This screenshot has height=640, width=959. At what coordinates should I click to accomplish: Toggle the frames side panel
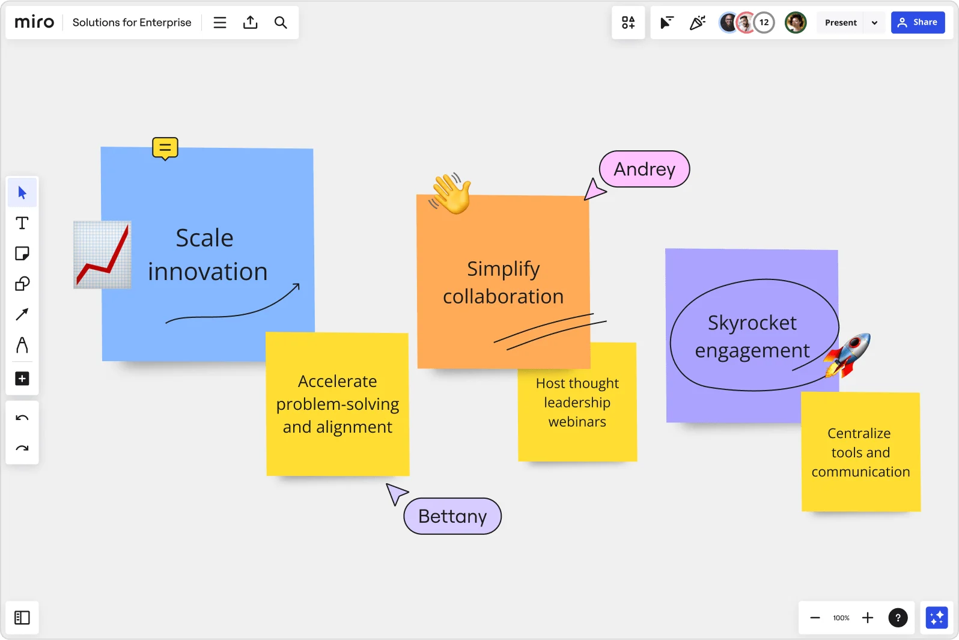22,618
